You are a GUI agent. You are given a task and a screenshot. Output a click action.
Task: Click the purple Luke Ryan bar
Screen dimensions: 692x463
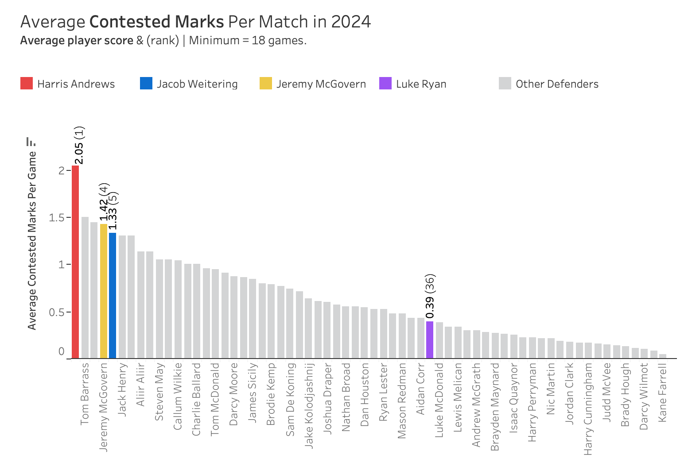pyautogui.click(x=429, y=340)
